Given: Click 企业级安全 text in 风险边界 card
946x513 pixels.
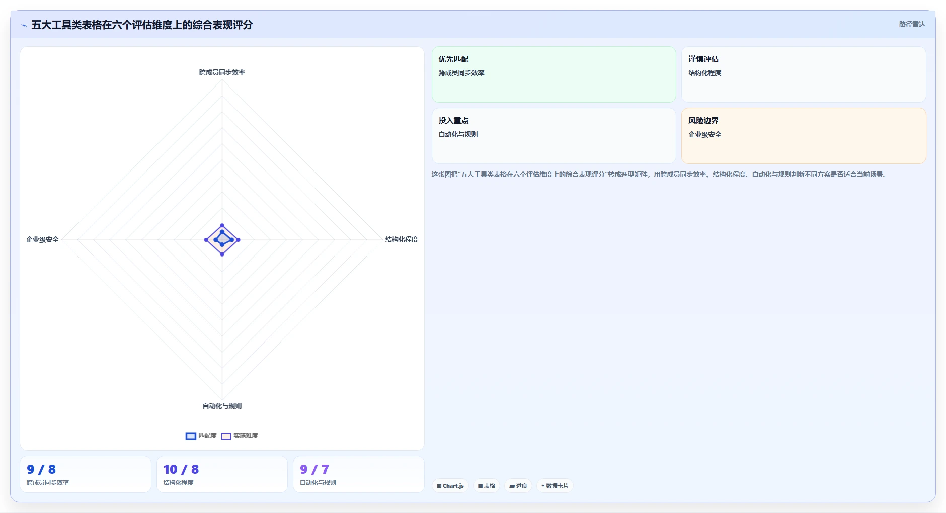Looking at the screenshot, I should [x=704, y=134].
